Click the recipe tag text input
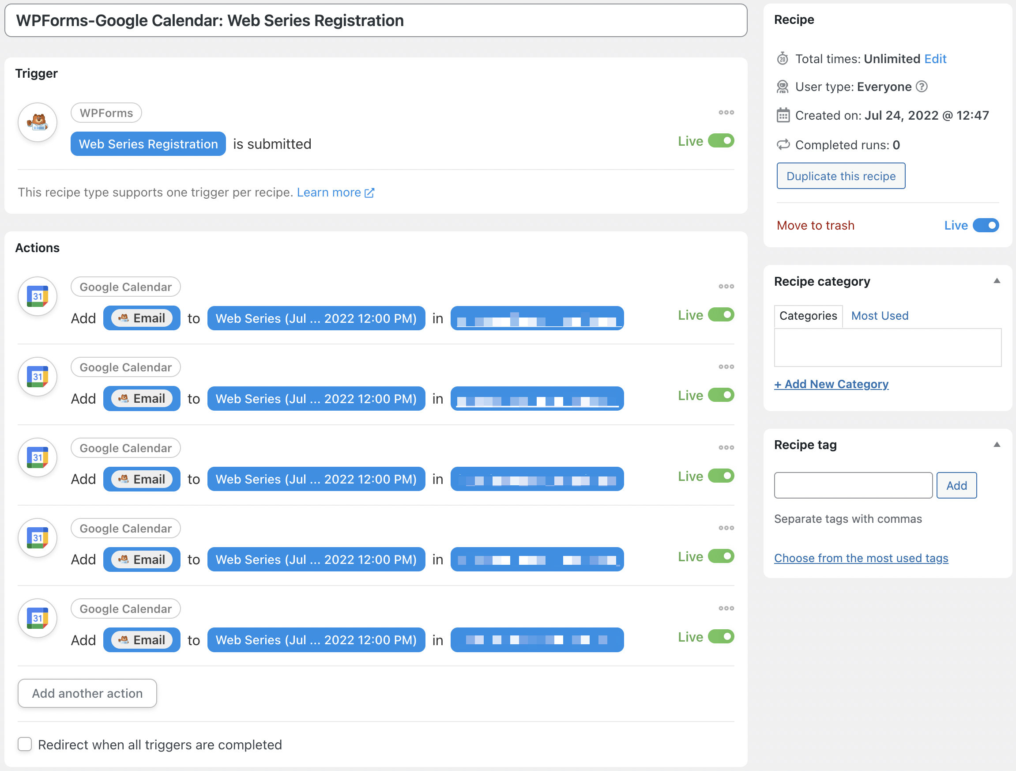 click(x=853, y=485)
